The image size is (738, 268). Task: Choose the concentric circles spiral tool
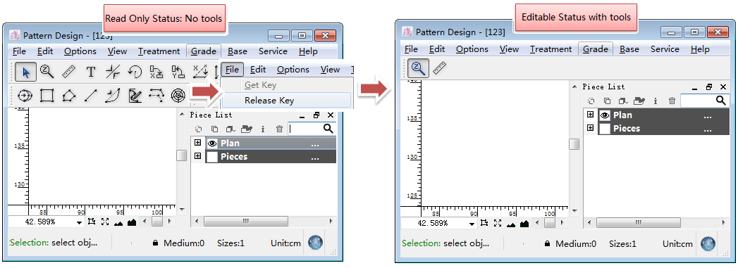pos(178,96)
